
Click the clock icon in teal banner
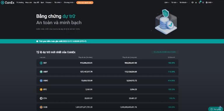click(x=37, y=41)
